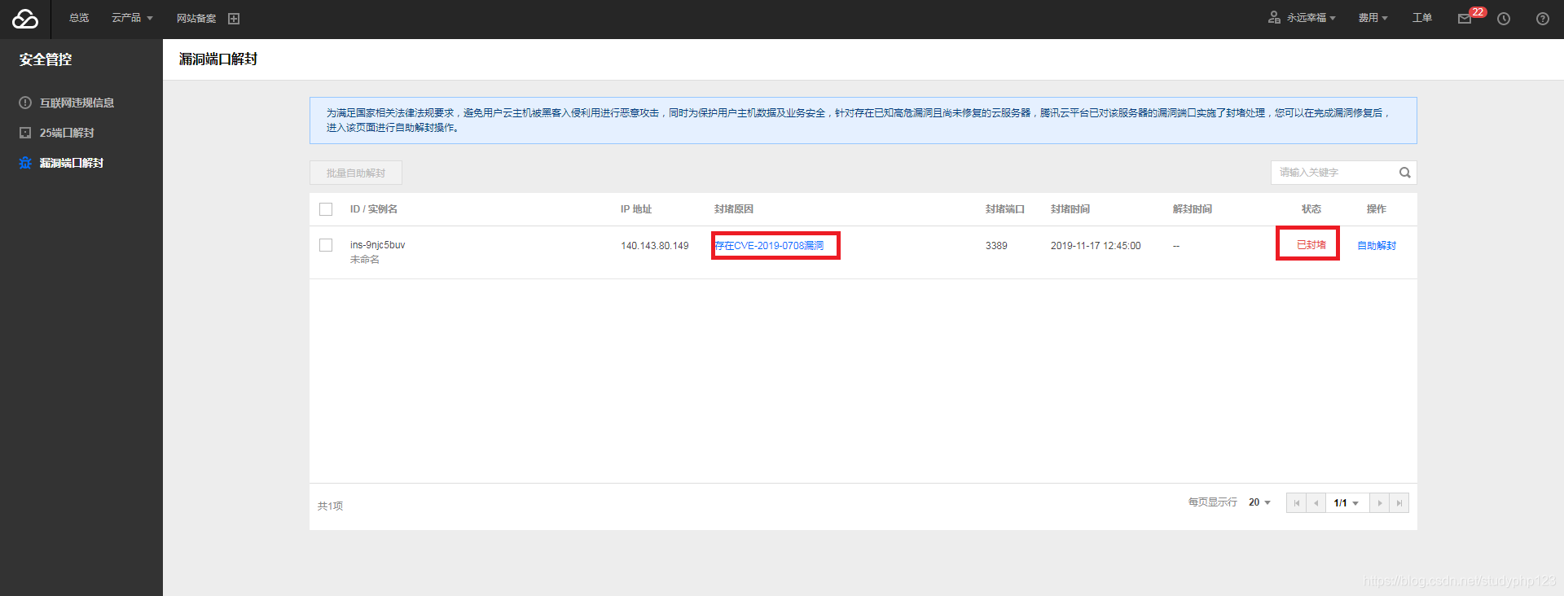Toggle the select-all checkbox in table header
1564x596 pixels.
326,209
